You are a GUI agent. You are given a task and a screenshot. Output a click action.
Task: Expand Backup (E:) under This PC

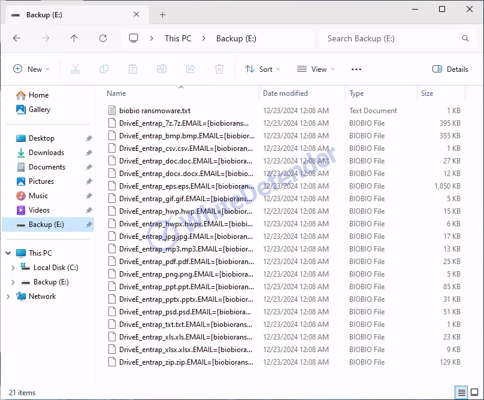tap(13, 282)
